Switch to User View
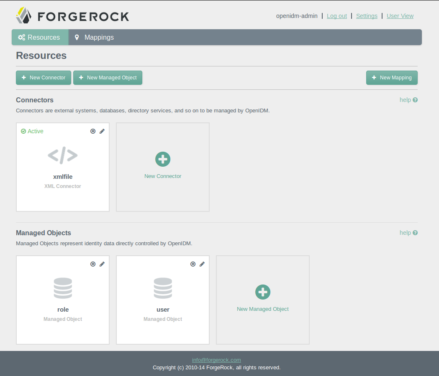 coord(400,16)
